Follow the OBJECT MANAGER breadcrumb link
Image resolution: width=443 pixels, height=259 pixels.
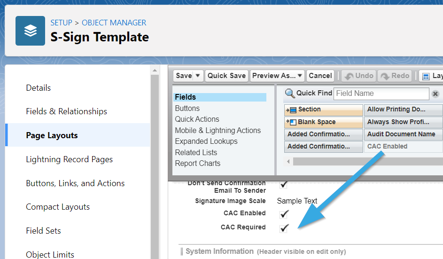[x=114, y=23]
